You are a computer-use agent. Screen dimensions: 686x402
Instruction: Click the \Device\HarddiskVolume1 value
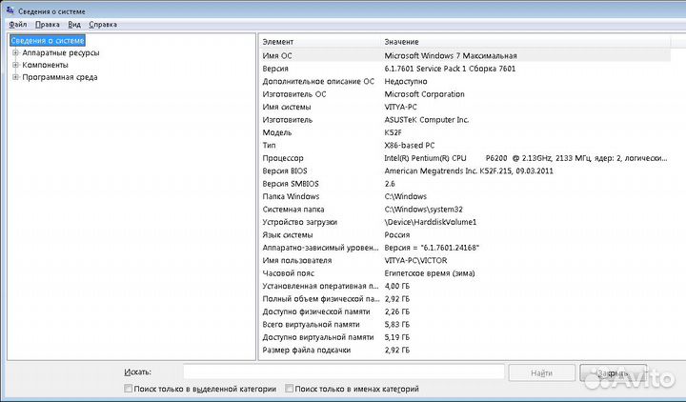[431, 222]
